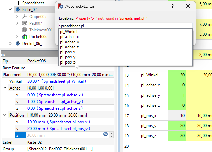Screen dimensions: 212x152
Task: Choose pl_pos_z from the autocomplete list
Action: (68, 62)
